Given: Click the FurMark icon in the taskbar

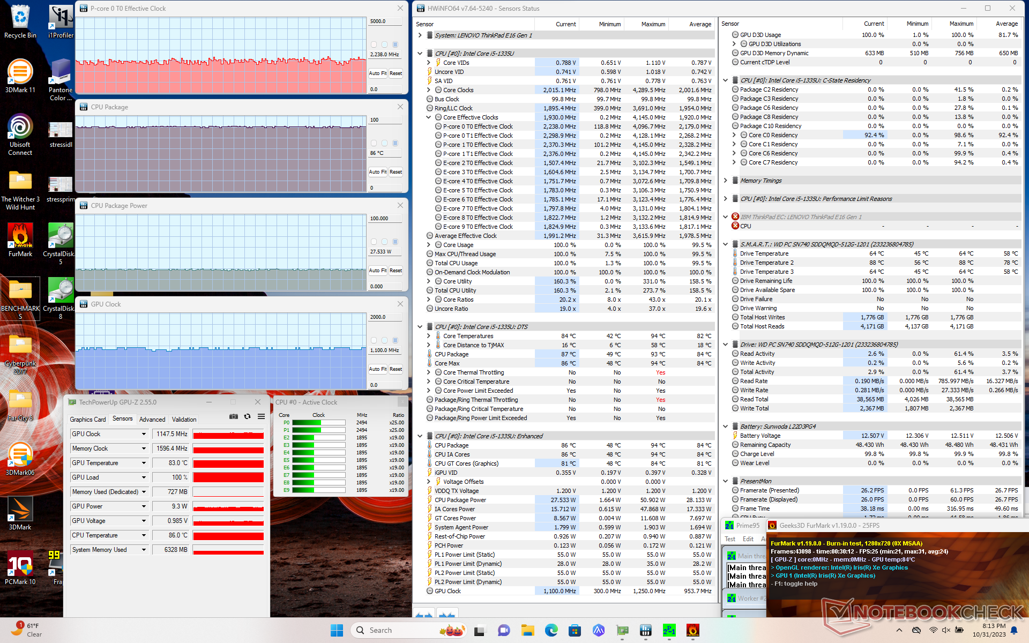Looking at the screenshot, I should (692, 630).
